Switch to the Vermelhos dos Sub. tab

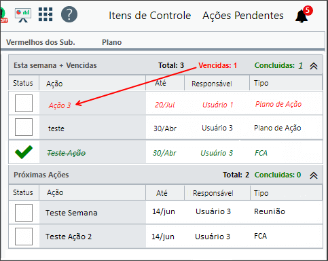click(x=41, y=42)
